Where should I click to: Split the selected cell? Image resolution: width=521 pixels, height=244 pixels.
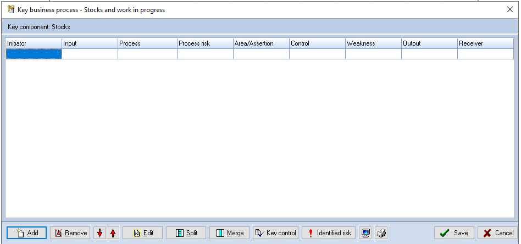186,233
